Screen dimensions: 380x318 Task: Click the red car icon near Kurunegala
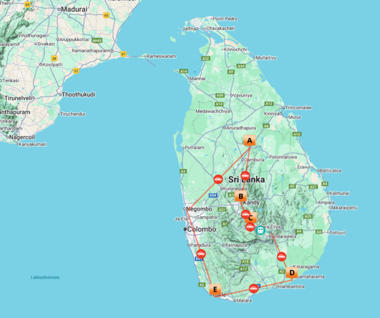click(218, 179)
